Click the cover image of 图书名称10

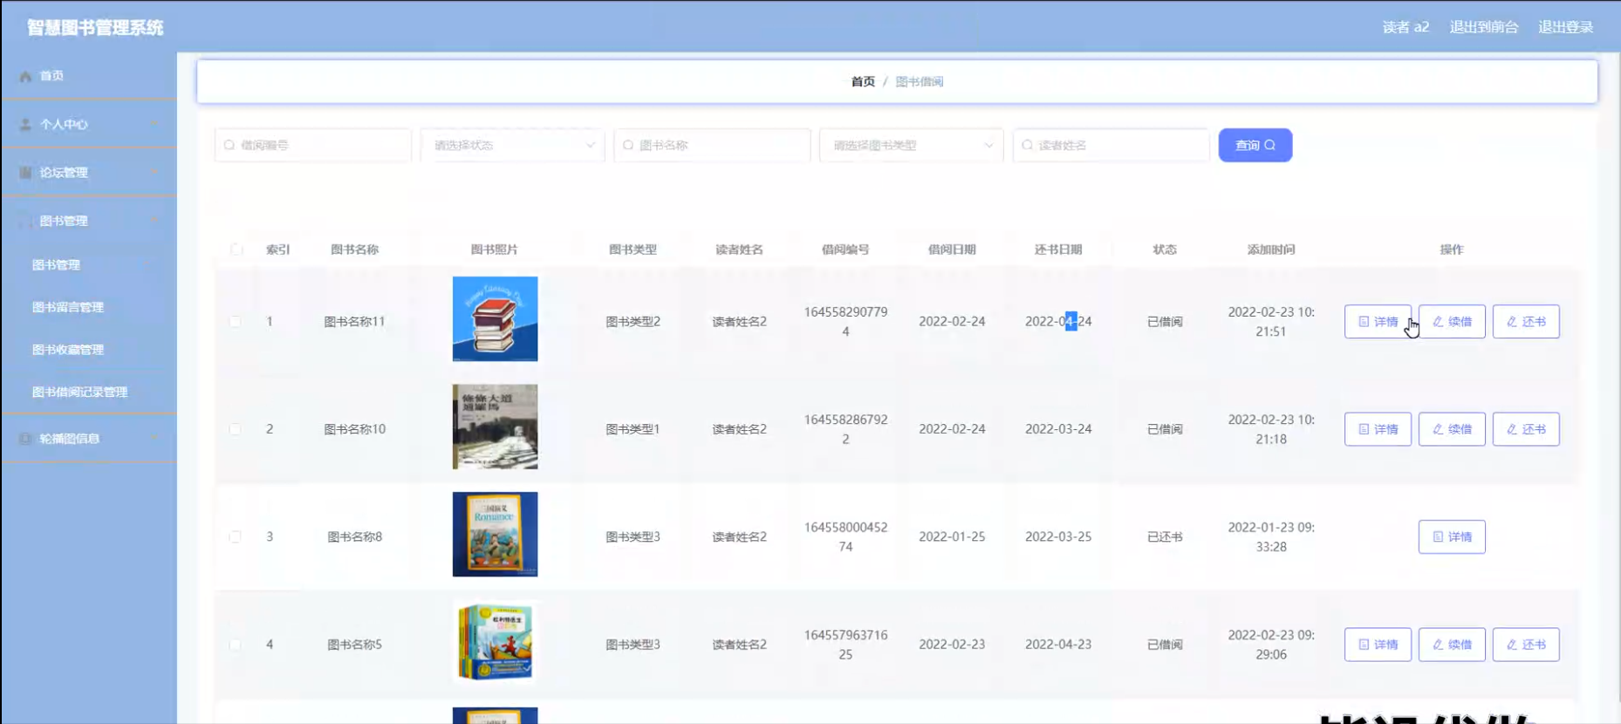tap(495, 427)
